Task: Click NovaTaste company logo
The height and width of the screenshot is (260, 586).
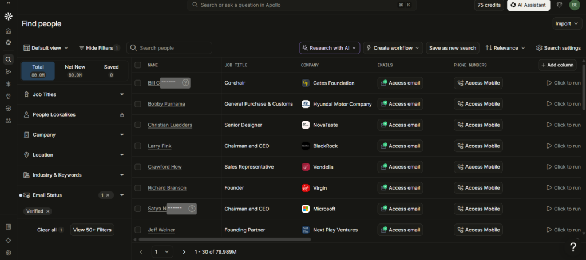Action: [x=306, y=125]
